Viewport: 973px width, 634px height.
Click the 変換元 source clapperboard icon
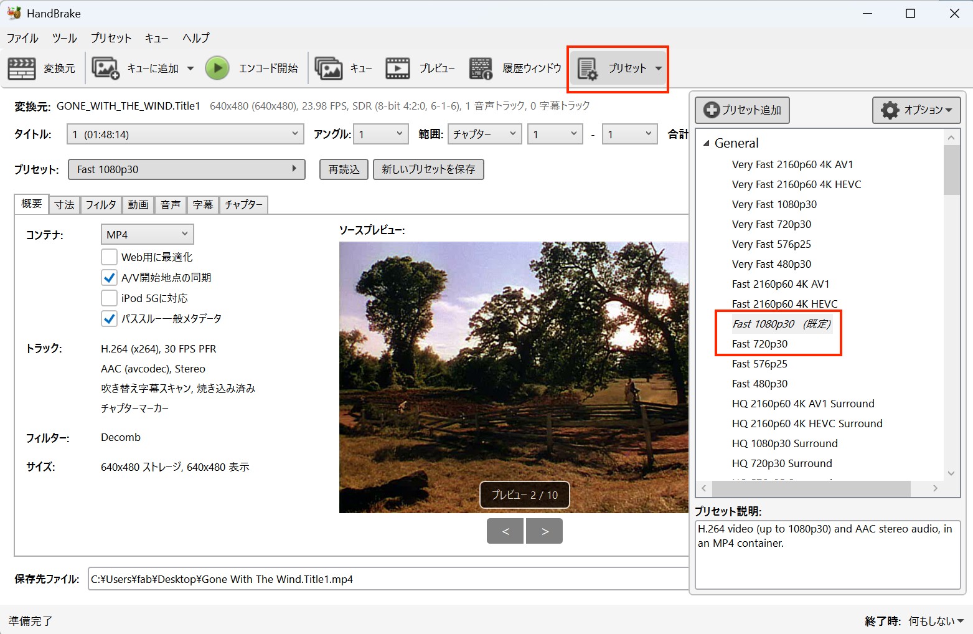tap(22, 69)
